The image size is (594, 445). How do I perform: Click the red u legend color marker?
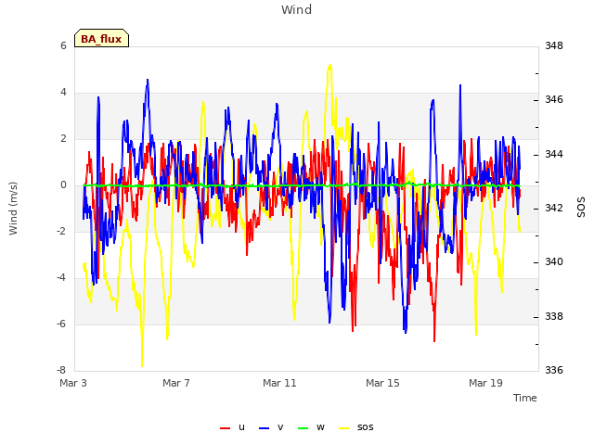click(225, 428)
